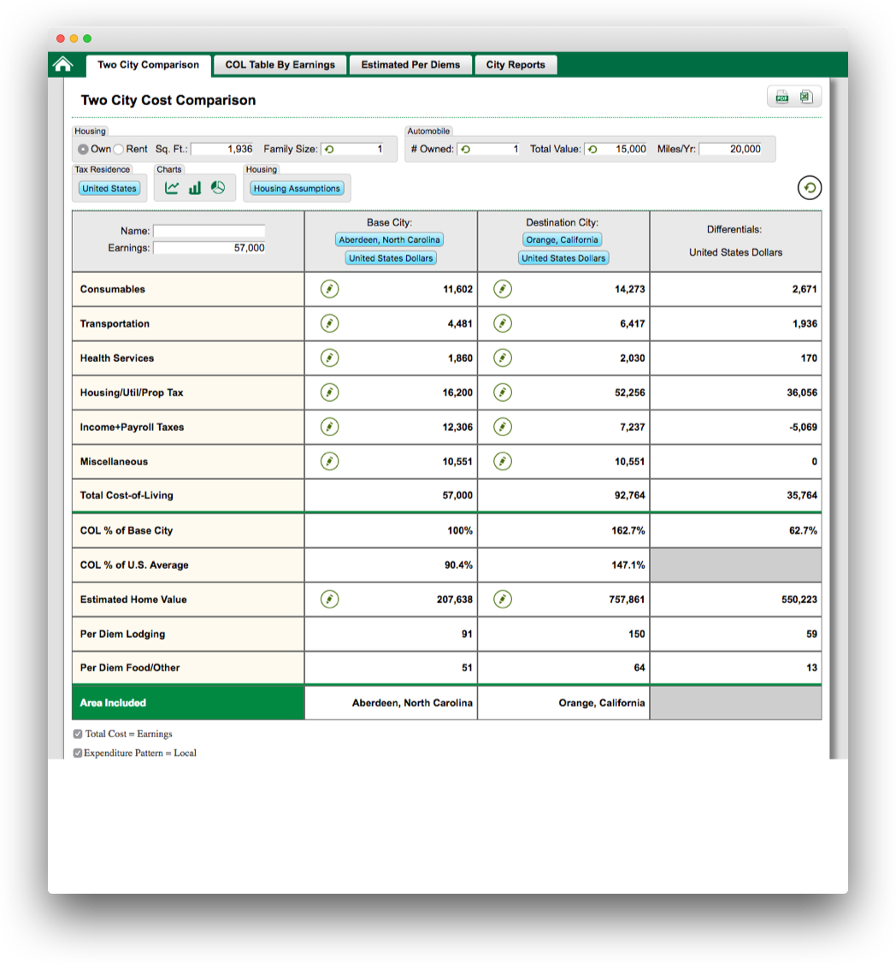Screen dimensions: 896x963
Task: Edit Transportation for the base city
Action: click(x=330, y=323)
